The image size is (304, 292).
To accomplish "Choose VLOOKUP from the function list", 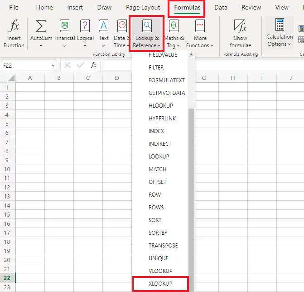I will coord(160,271).
